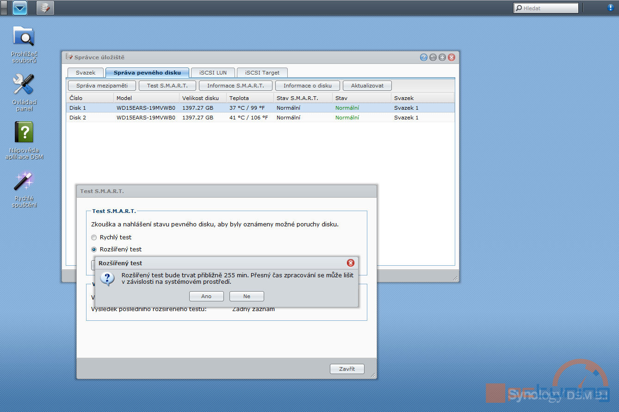Click the Správce úložiště title bar icon
The width and height of the screenshot is (619, 412).
[x=69, y=57]
